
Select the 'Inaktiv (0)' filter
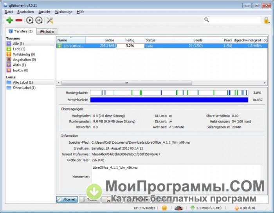point(20,70)
